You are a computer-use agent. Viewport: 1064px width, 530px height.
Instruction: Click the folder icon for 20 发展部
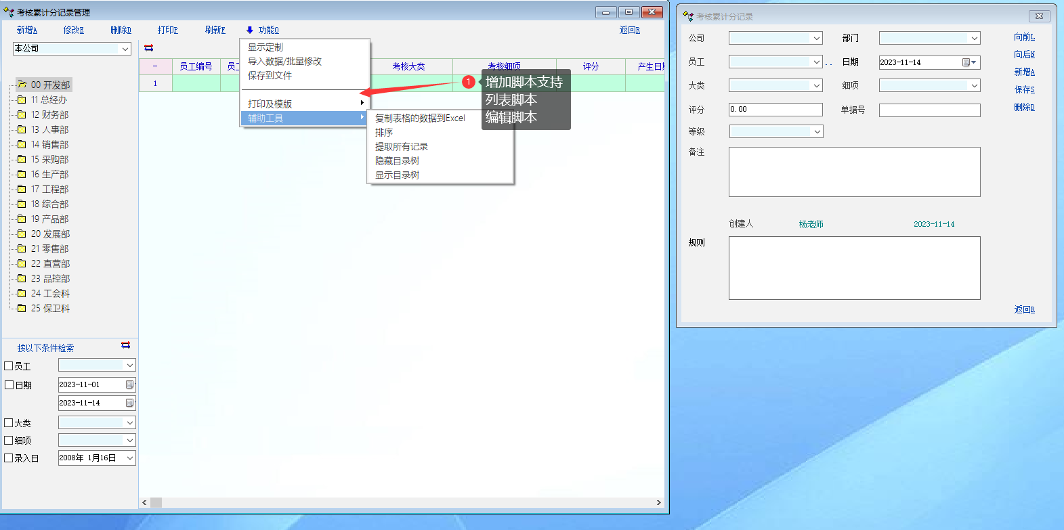(22, 234)
